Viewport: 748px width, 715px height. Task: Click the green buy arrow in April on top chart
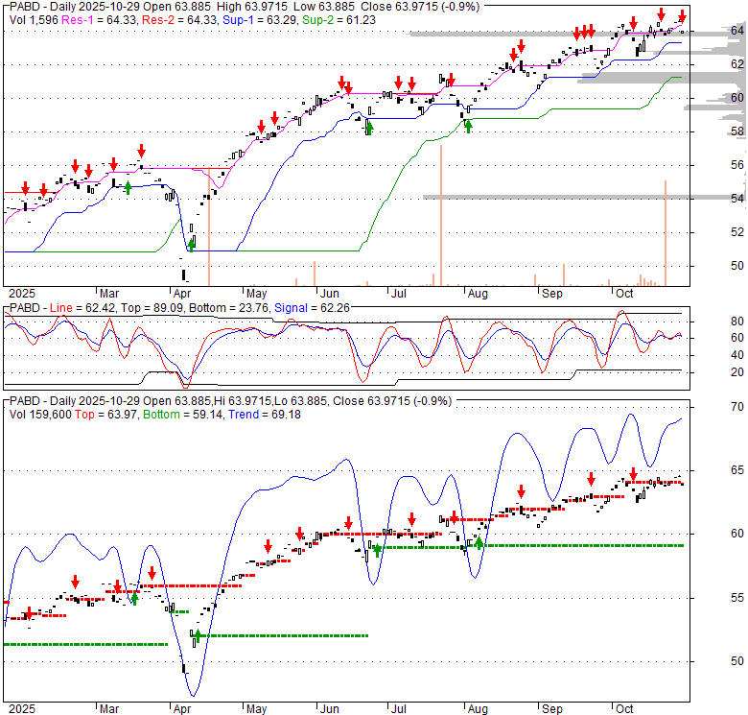point(191,245)
